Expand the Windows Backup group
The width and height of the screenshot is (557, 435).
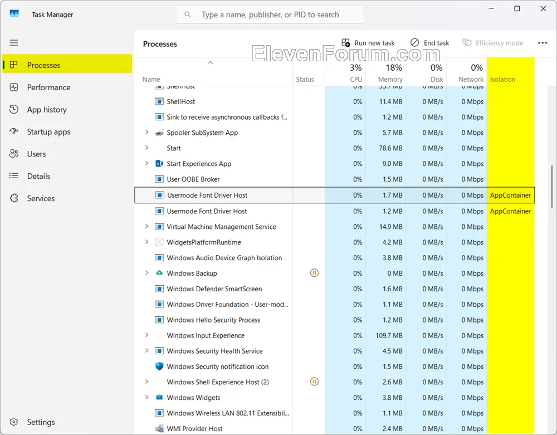146,273
